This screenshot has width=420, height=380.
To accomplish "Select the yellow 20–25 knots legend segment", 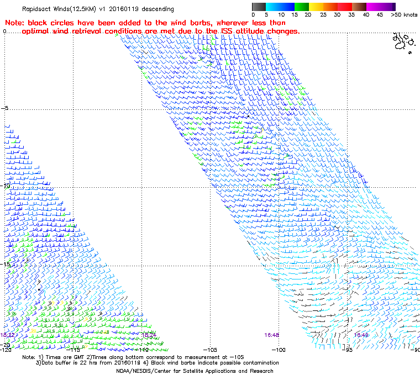I will point(316,7).
